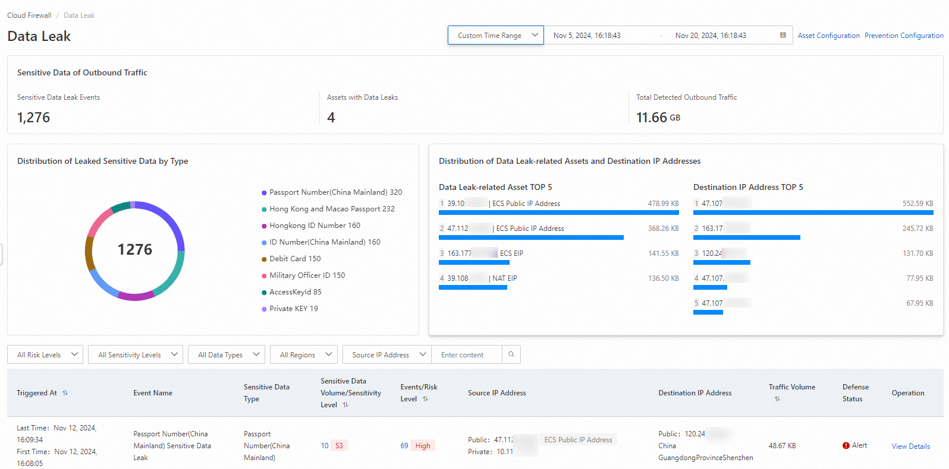
Task: Toggle Military Officer ID legend item
Action: tap(303, 275)
